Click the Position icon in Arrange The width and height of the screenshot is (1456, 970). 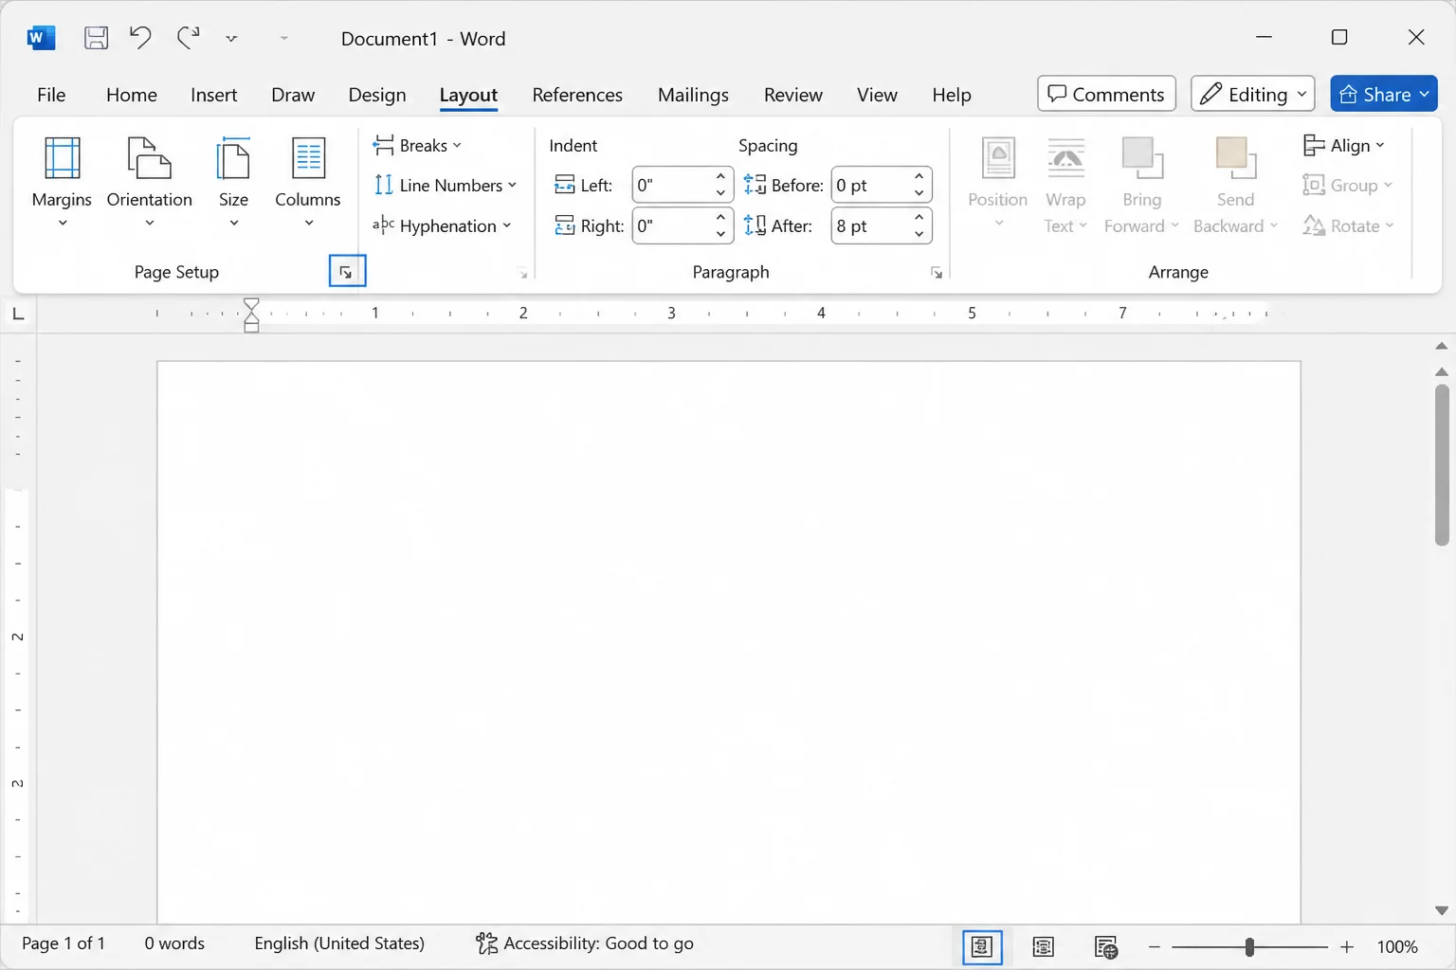[998, 158]
